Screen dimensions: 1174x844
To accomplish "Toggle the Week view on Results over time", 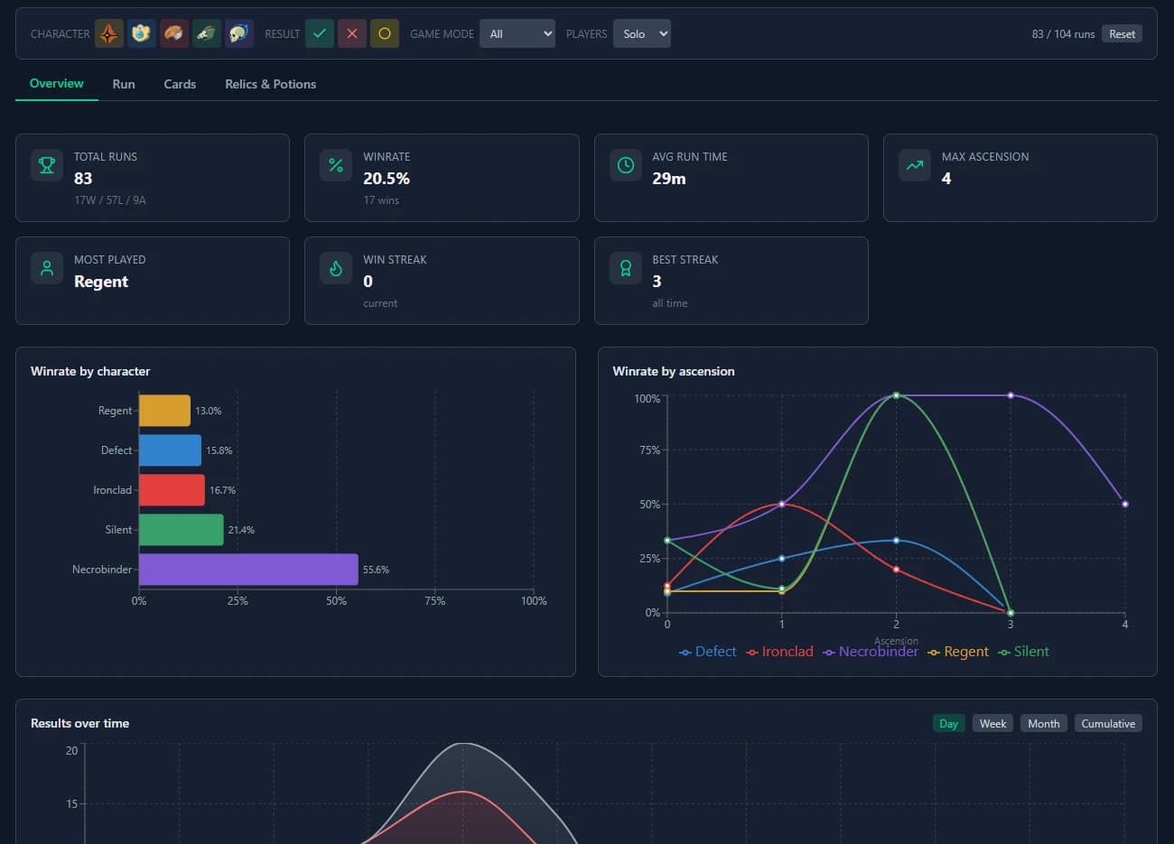I will pos(992,723).
